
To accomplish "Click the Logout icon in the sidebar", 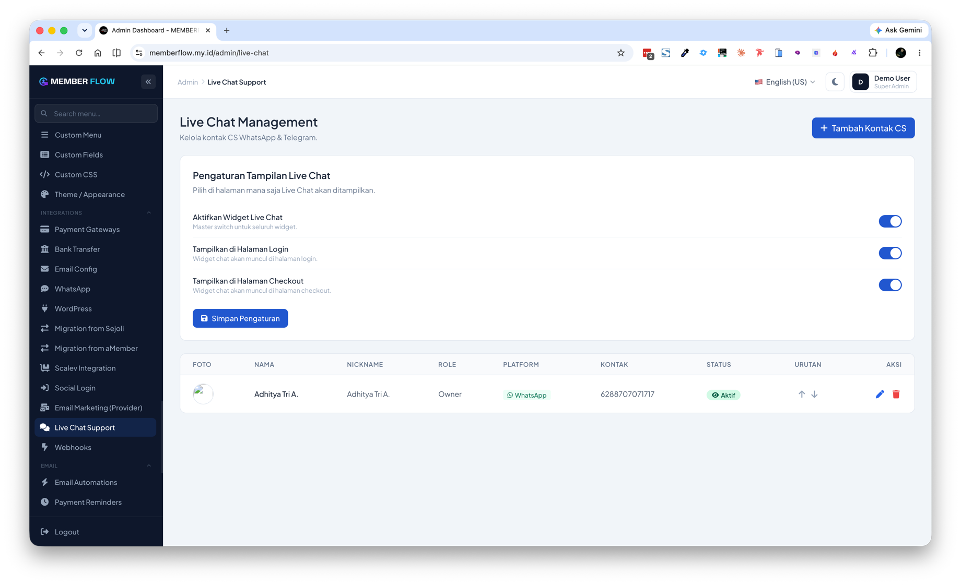I will tap(45, 532).
